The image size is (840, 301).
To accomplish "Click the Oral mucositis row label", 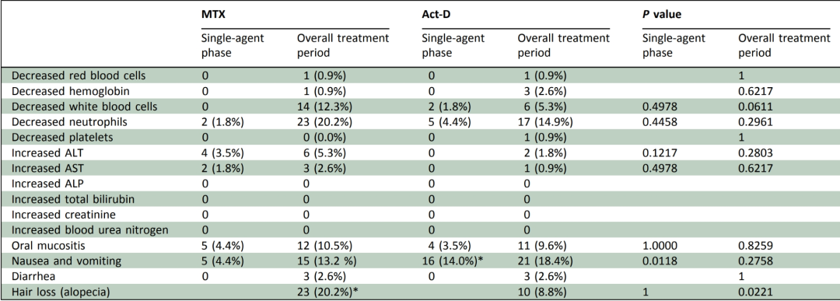I will 47,247.
